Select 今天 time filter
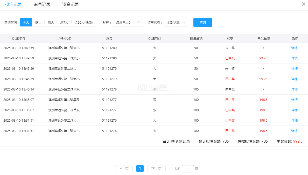Viewport: 308px width, 175px height. click(26, 23)
